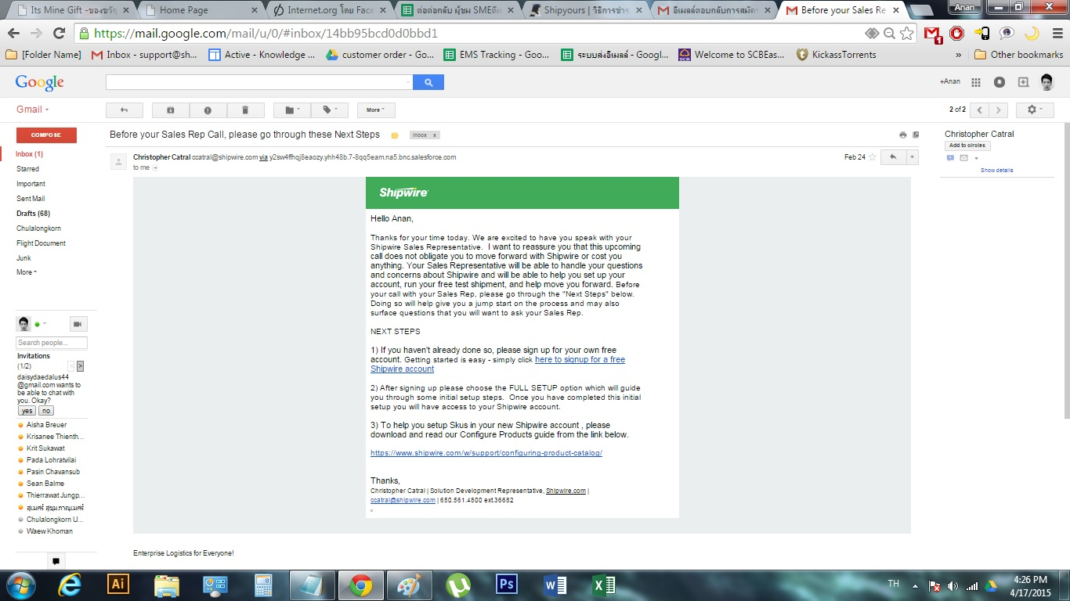Print the email with the printer icon
1070x601 pixels.
pyautogui.click(x=902, y=135)
